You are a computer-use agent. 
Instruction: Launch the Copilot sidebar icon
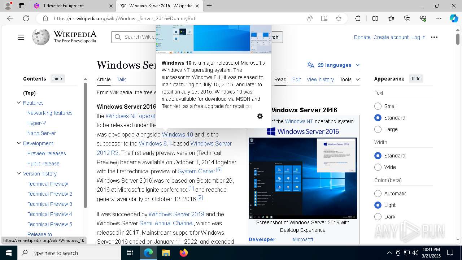[454, 18]
